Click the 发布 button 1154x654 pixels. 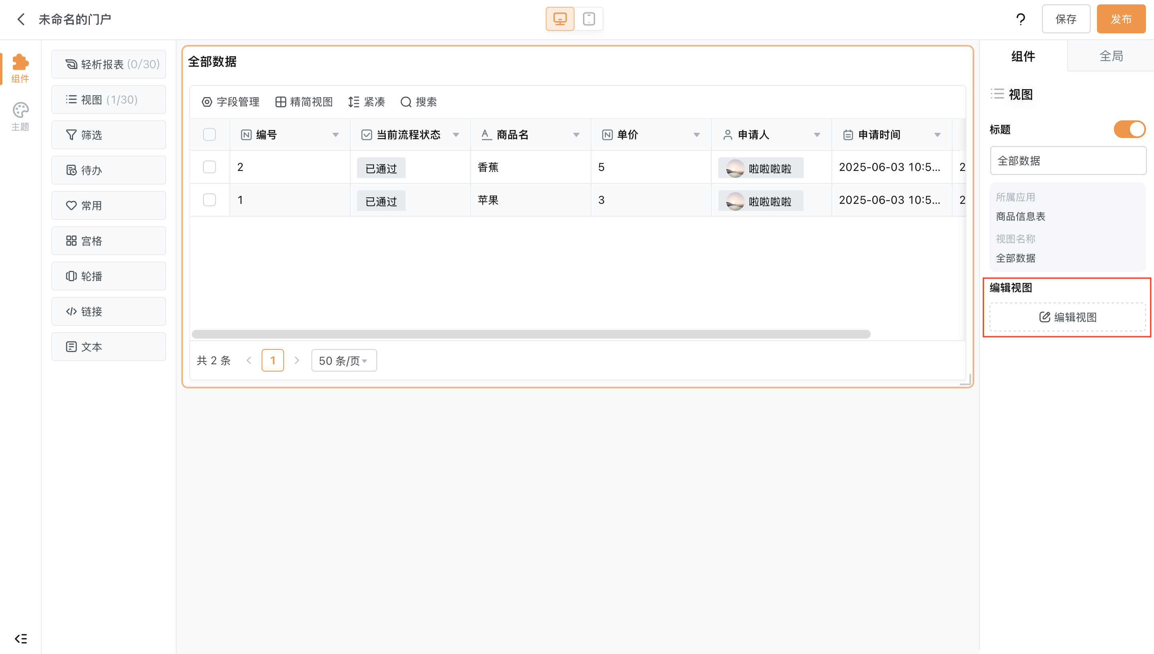(x=1121, y=19)
